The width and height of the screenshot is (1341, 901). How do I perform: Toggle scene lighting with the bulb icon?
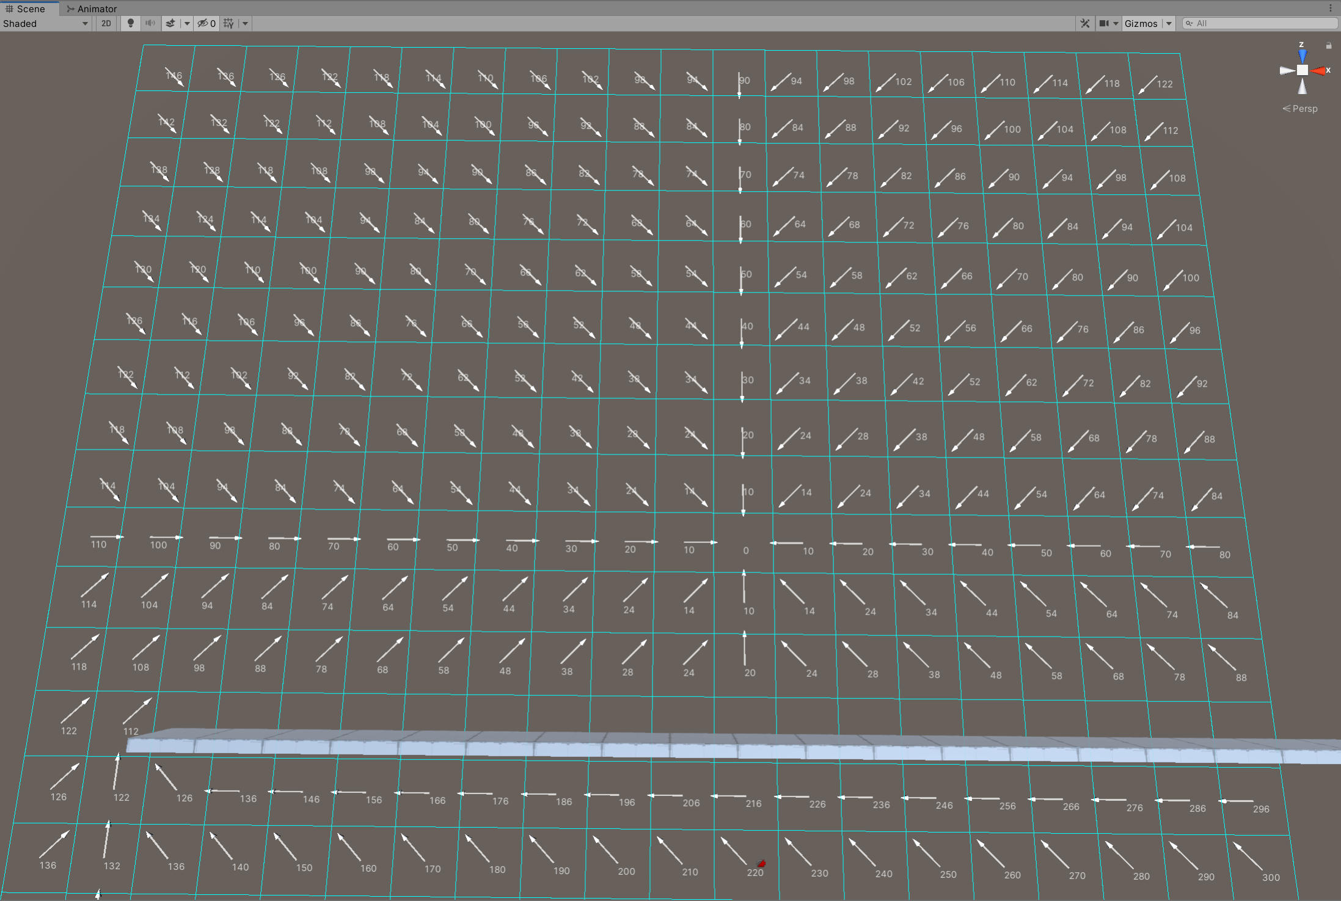(131, 23)
